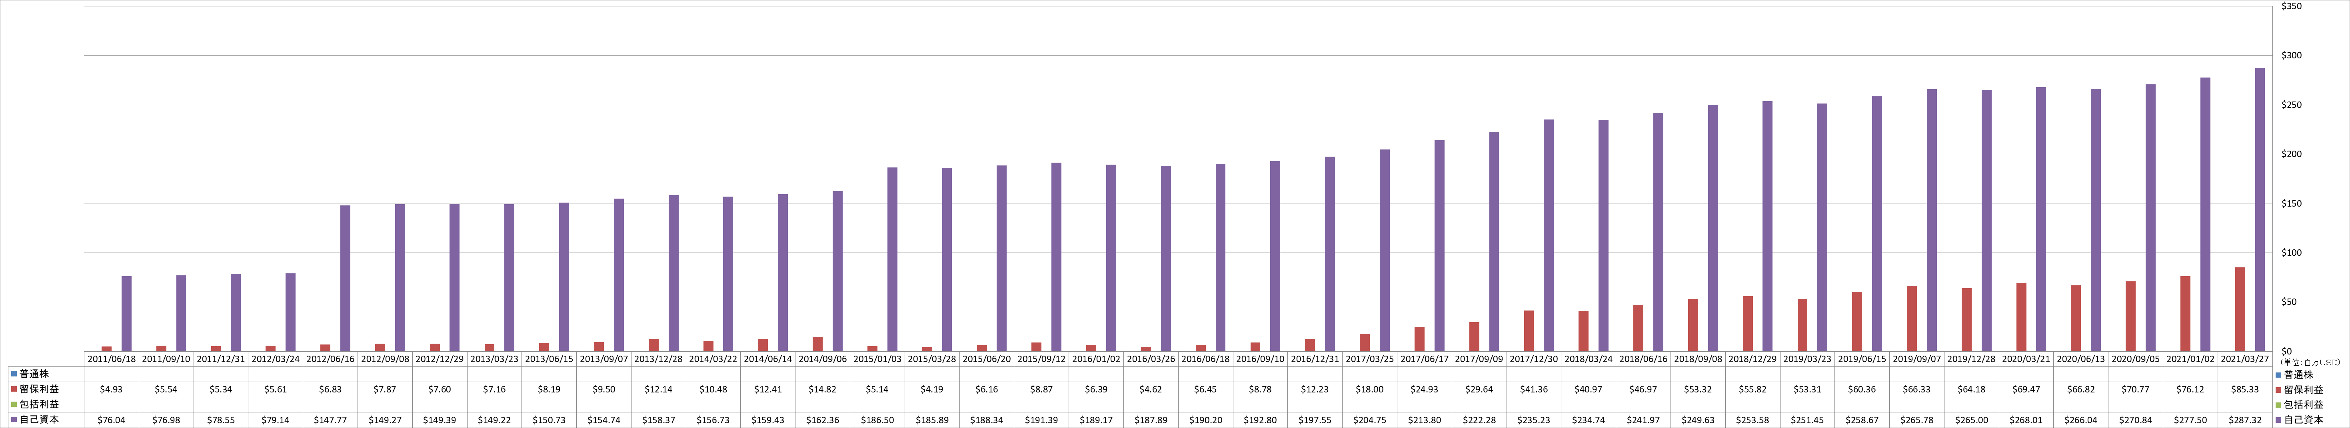Select the 2021/03/27 date cell
2350x428 pixels.
click(2245, 359)
